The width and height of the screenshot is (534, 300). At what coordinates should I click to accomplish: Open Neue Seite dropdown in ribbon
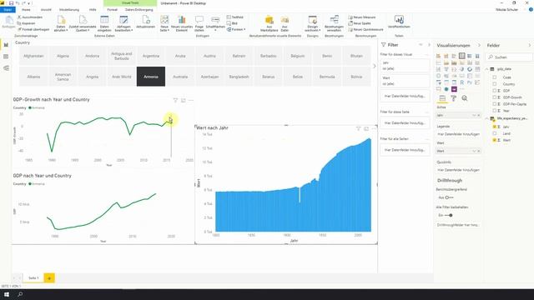pos(164,28)
